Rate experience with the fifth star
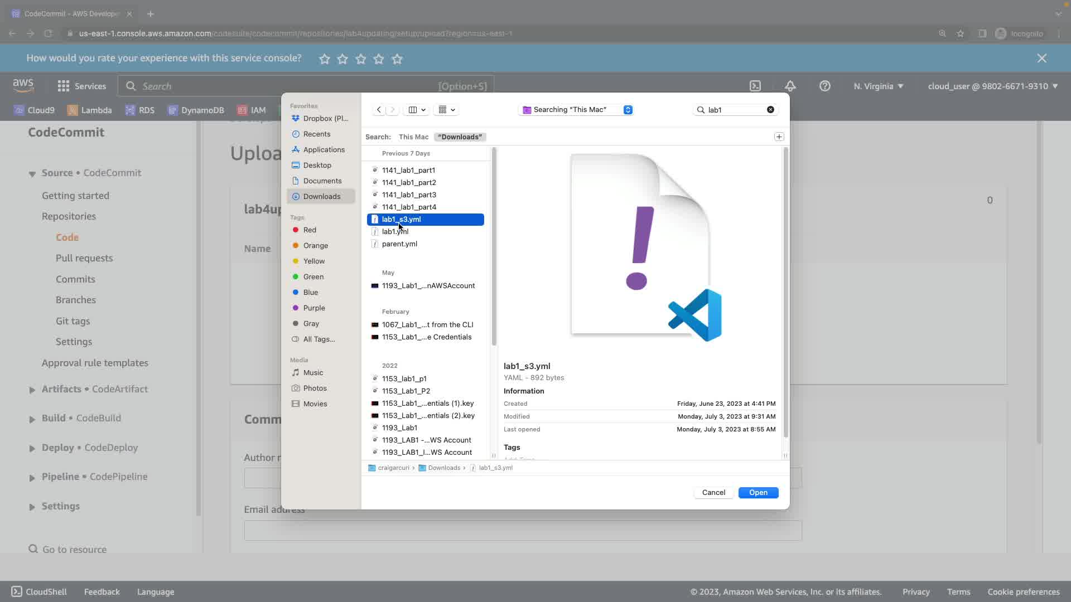 point(397,59)
